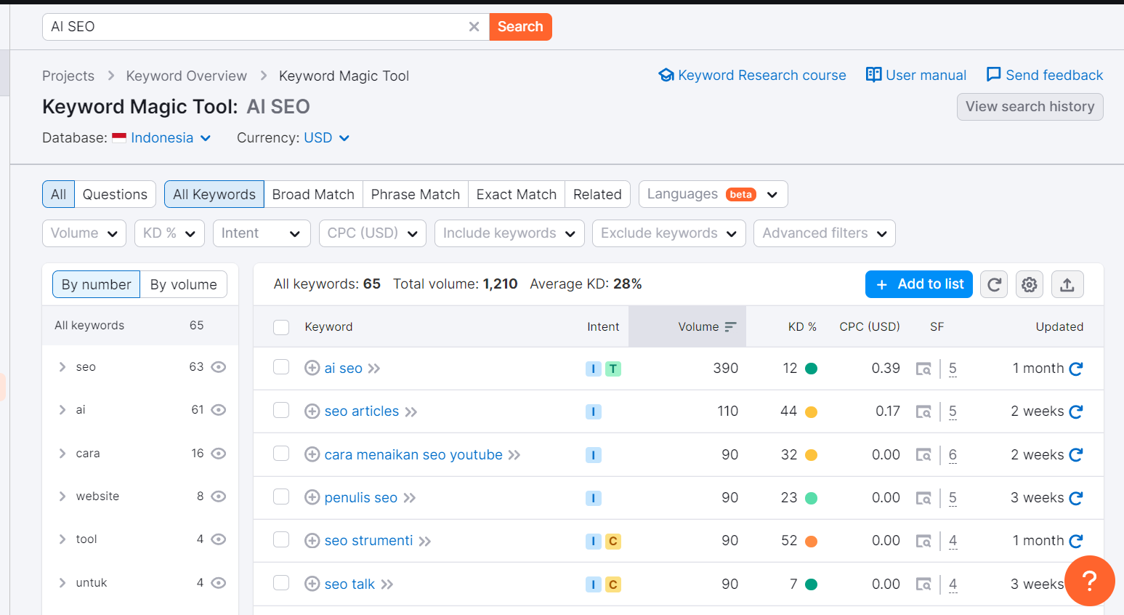1124x615 pixels.
Task: View SERP snapshot for seo talk
Action: (x=923, y=584)
